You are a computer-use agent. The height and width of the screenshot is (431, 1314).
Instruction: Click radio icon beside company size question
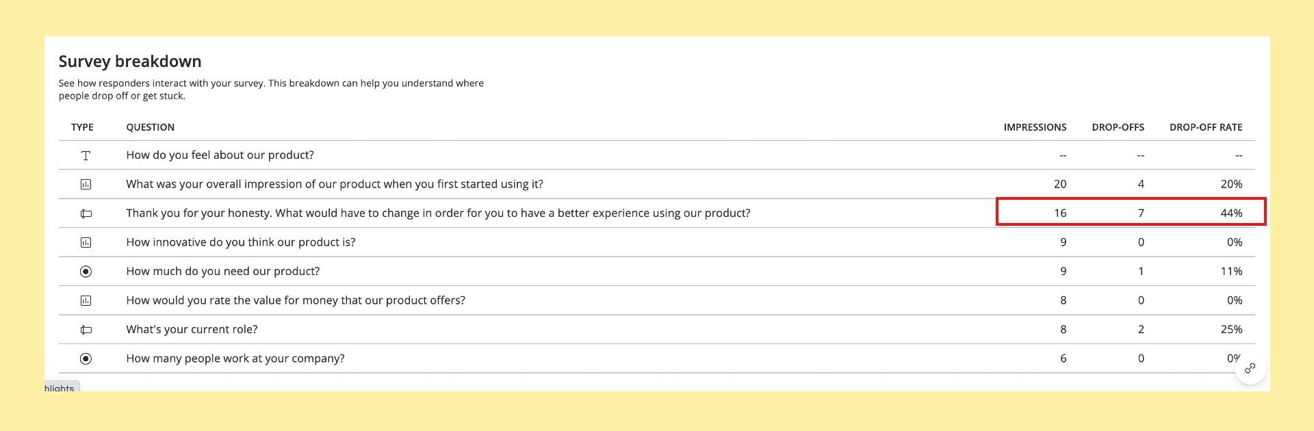pos(86,358)
